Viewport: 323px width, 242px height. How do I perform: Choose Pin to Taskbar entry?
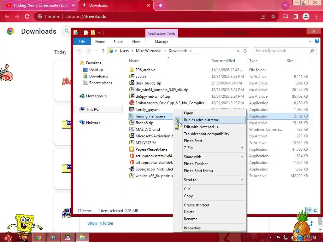(x=210, y=164)
